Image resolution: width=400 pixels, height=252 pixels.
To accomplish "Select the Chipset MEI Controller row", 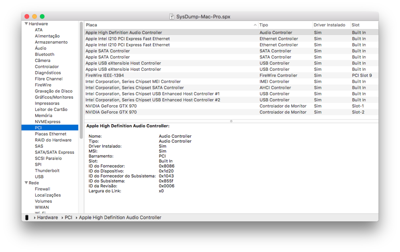I will coord(133,81).
